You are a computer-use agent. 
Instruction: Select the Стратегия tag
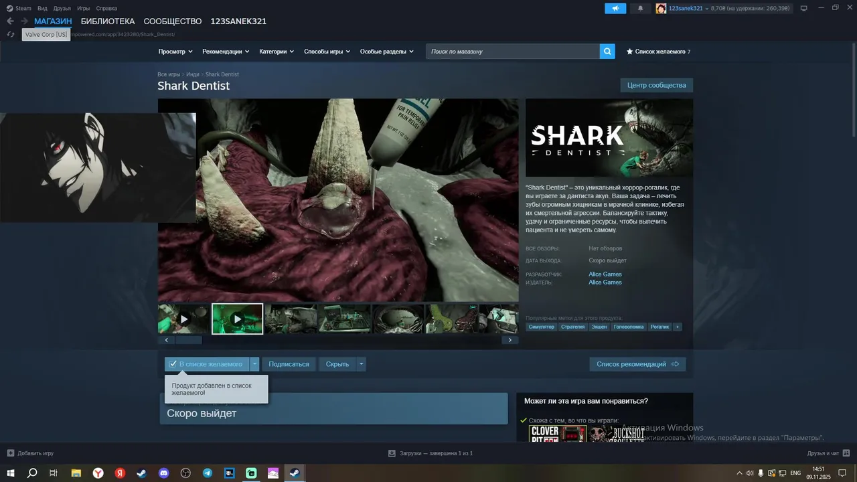click(573, 327)
